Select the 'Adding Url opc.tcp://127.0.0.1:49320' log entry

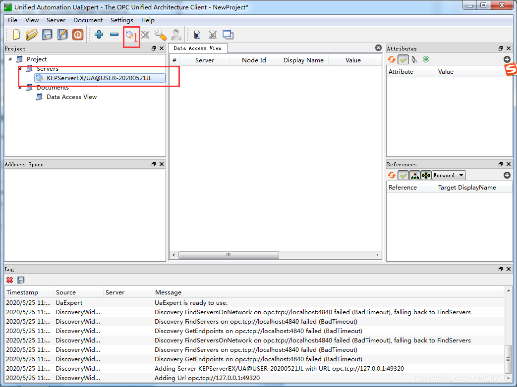tap(254, 378)
